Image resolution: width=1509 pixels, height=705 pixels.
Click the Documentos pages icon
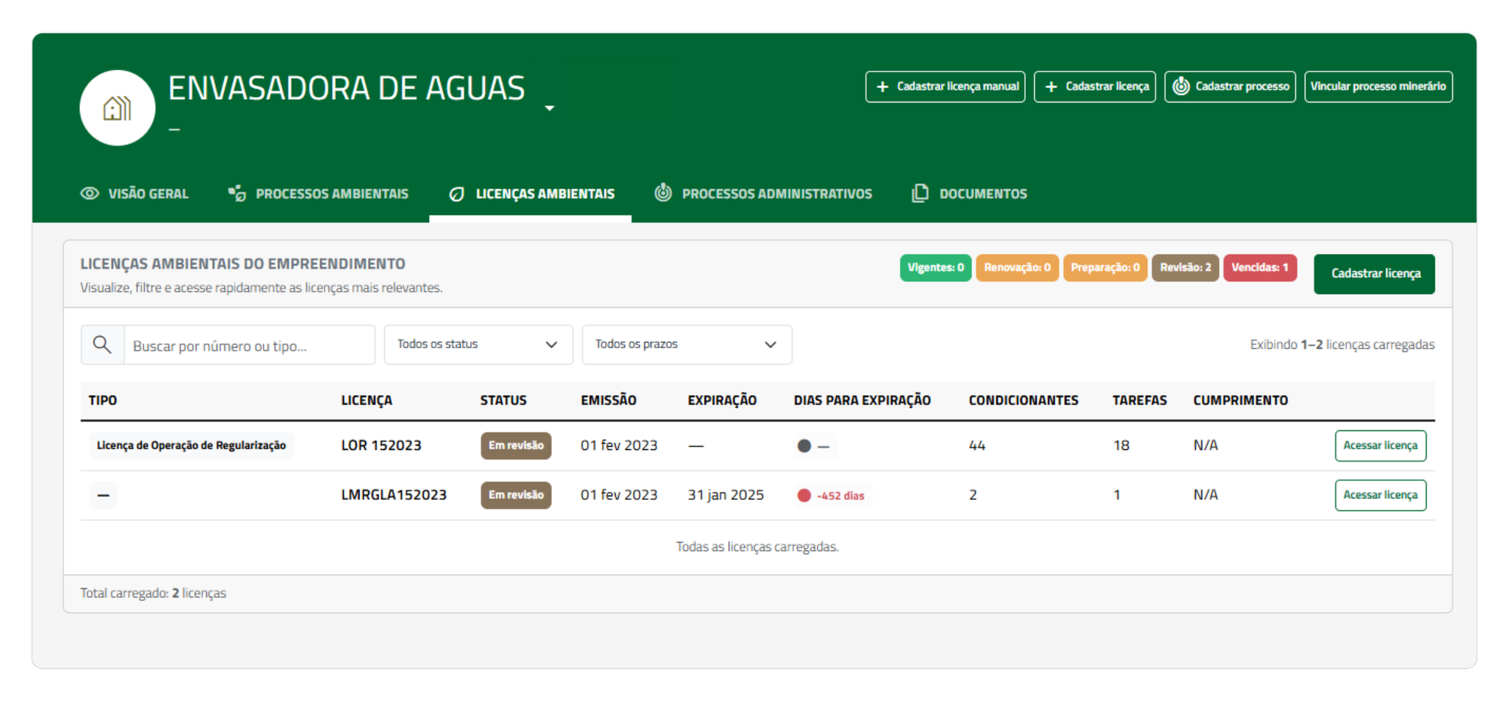[x=920, y=193]
